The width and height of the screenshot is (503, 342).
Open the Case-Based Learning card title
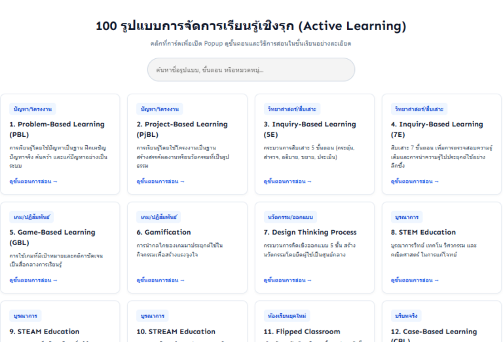point(434,335)
